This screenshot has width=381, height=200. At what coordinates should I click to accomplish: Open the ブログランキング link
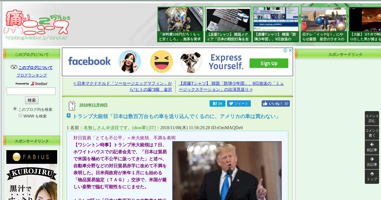pos(32,75)
